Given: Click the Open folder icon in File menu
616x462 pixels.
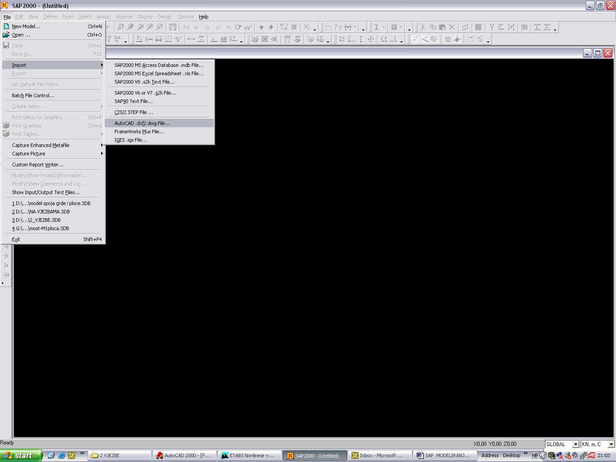Looking at the screenshot, I should point(6,35).
